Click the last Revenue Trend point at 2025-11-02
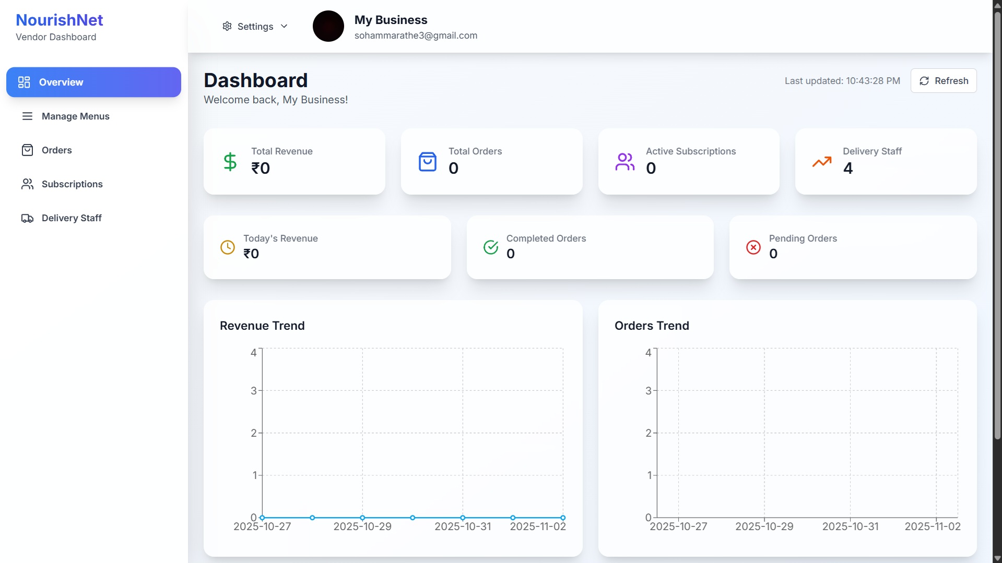The width and height of the screenshot is (1002, 563). coord(563,518)
